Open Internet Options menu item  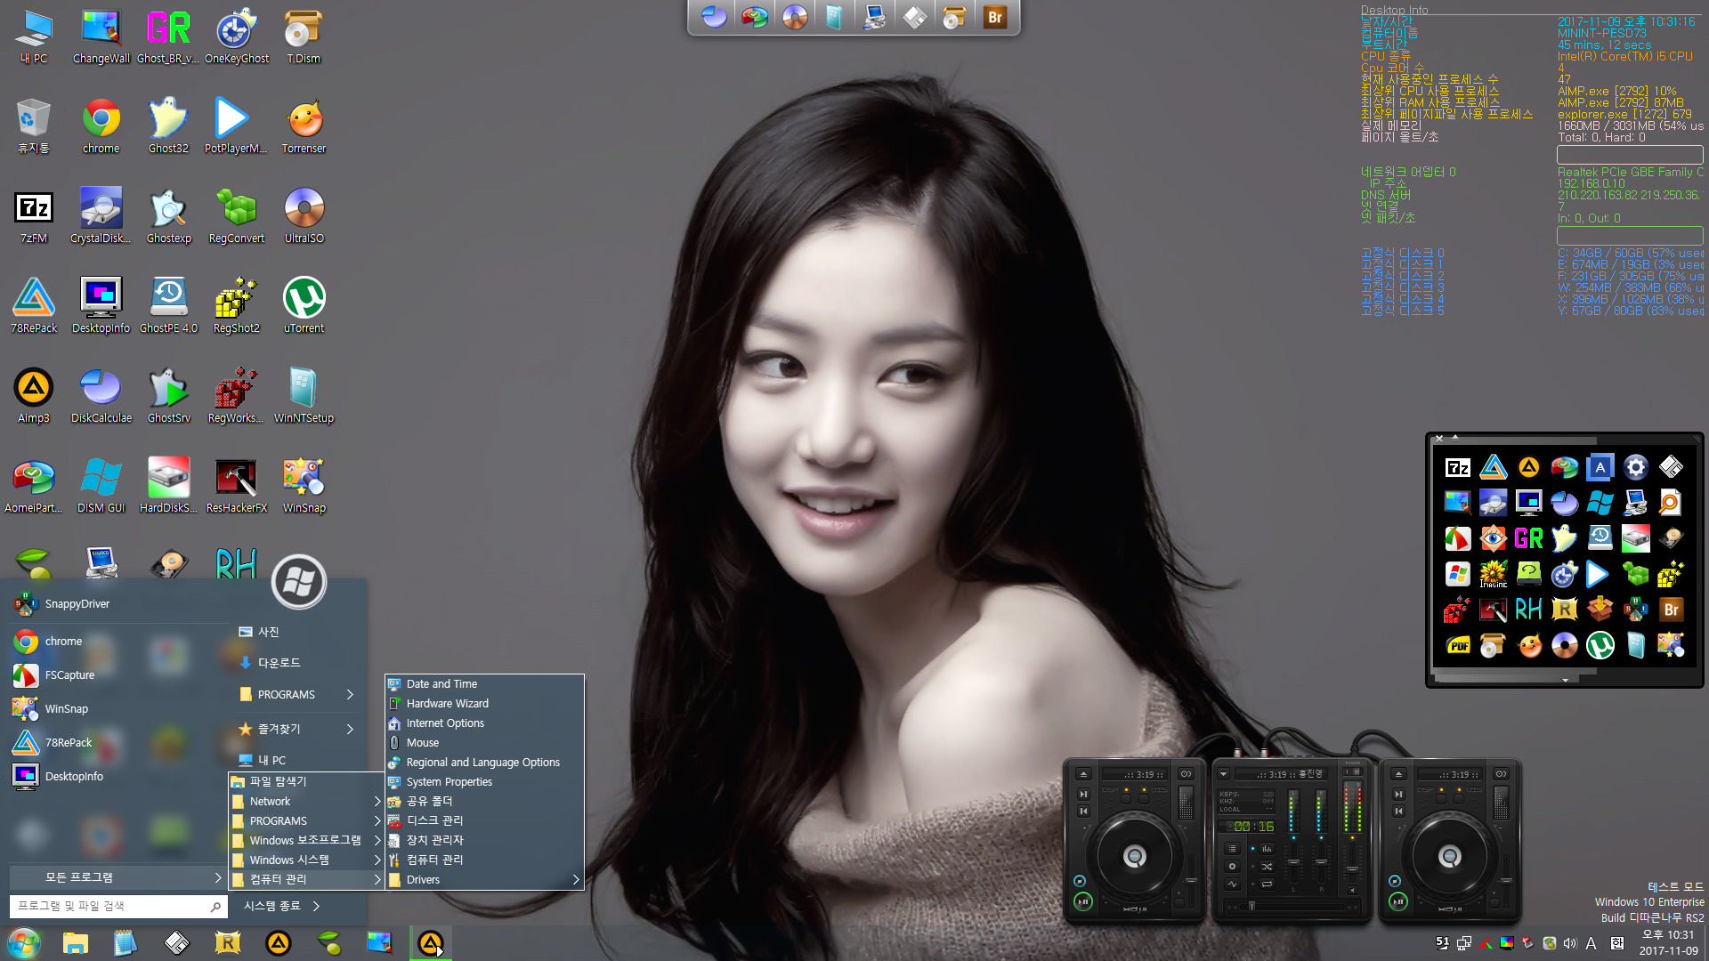[x=484, y=723]
